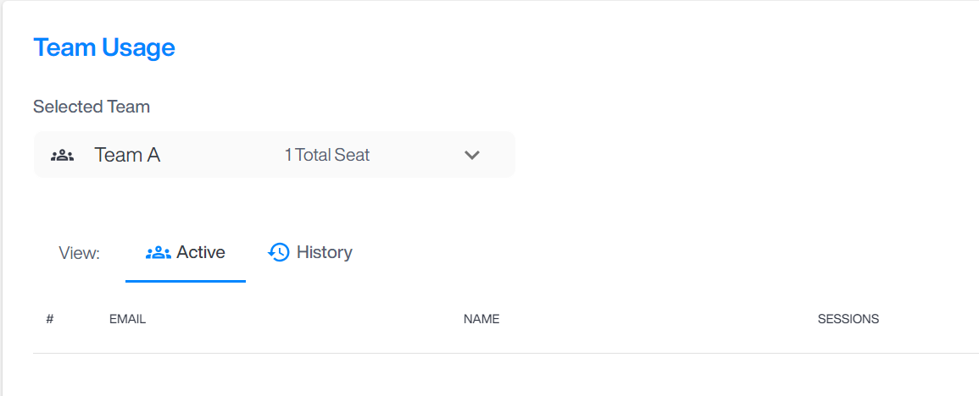The height and width of the screenshot is (396, 979).
Task: Click the Selected Team label
Action: click(92, 107)
